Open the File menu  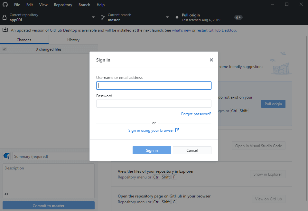tap(17, 5)
